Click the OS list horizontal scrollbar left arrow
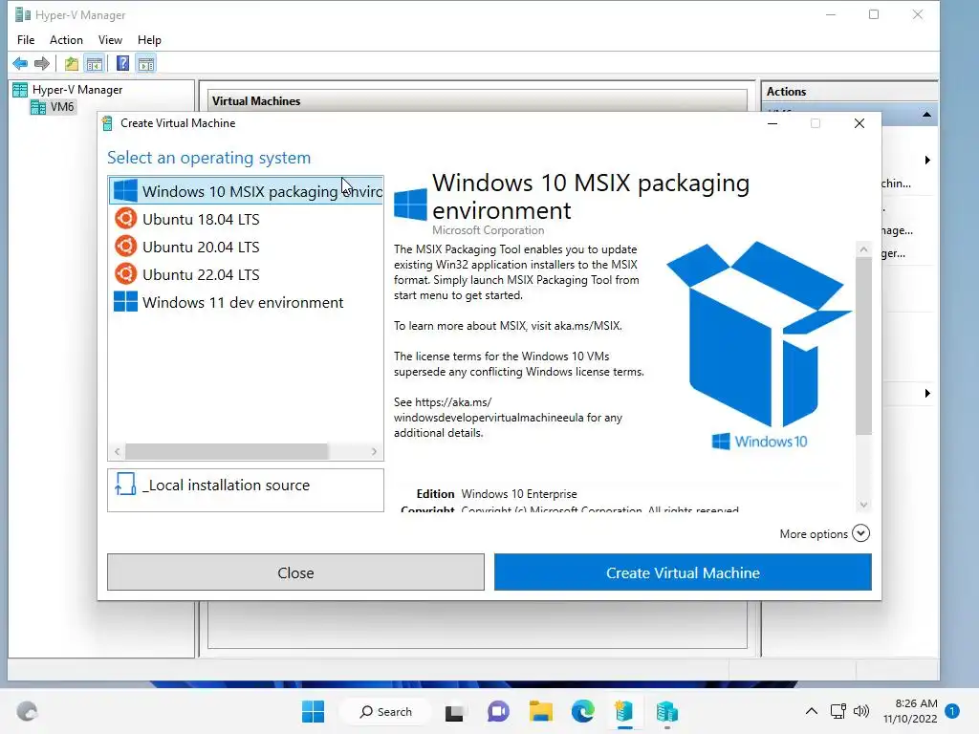This screenshot has width=979, height=734. click(x=117, y=451)
